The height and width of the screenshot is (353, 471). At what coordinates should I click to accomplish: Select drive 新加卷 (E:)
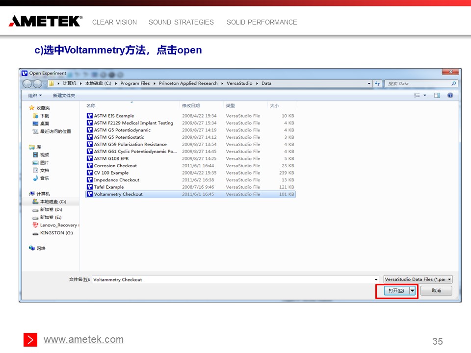(x=47, y=217)
